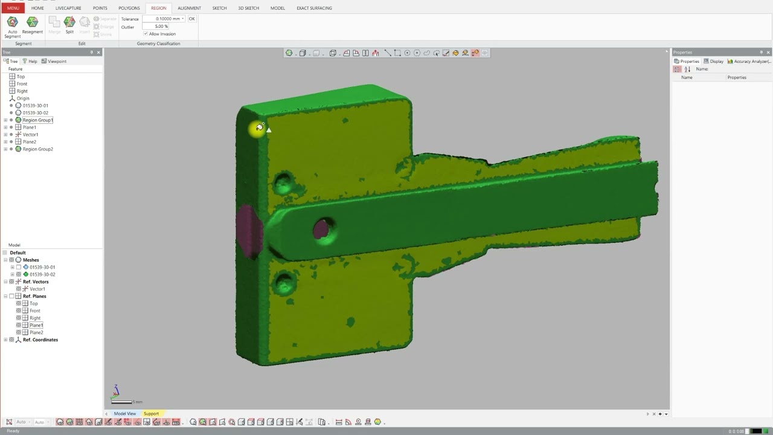Viewport: 773px width, 435px height.
Task: Select Origin in the feature tree
Action: tap(23, 98)
